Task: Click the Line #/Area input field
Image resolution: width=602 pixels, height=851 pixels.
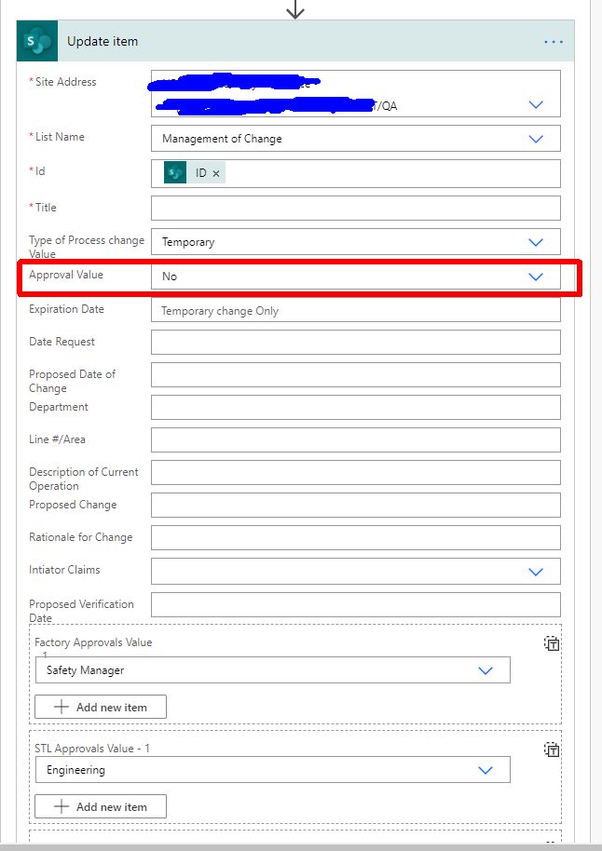Action: 356,440
